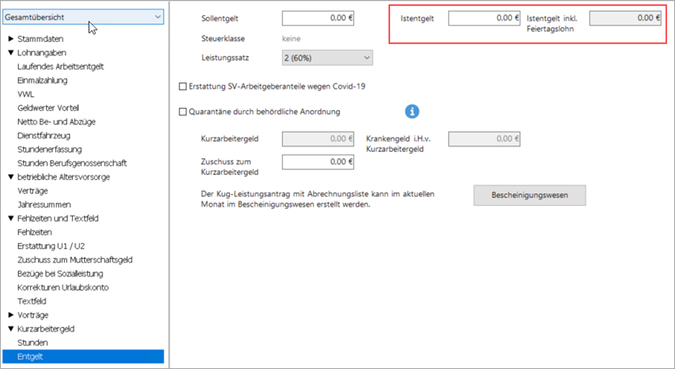The width and height of the screenshot is (675, 369).
Task: Click the Steuerklasse value 'keine'
Action: (x=292, y=39)
